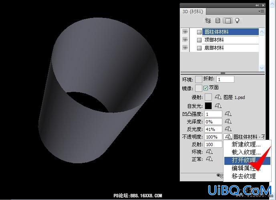
Task: Open the 漫射 texture menu icon
Action: tap(218, 97)
